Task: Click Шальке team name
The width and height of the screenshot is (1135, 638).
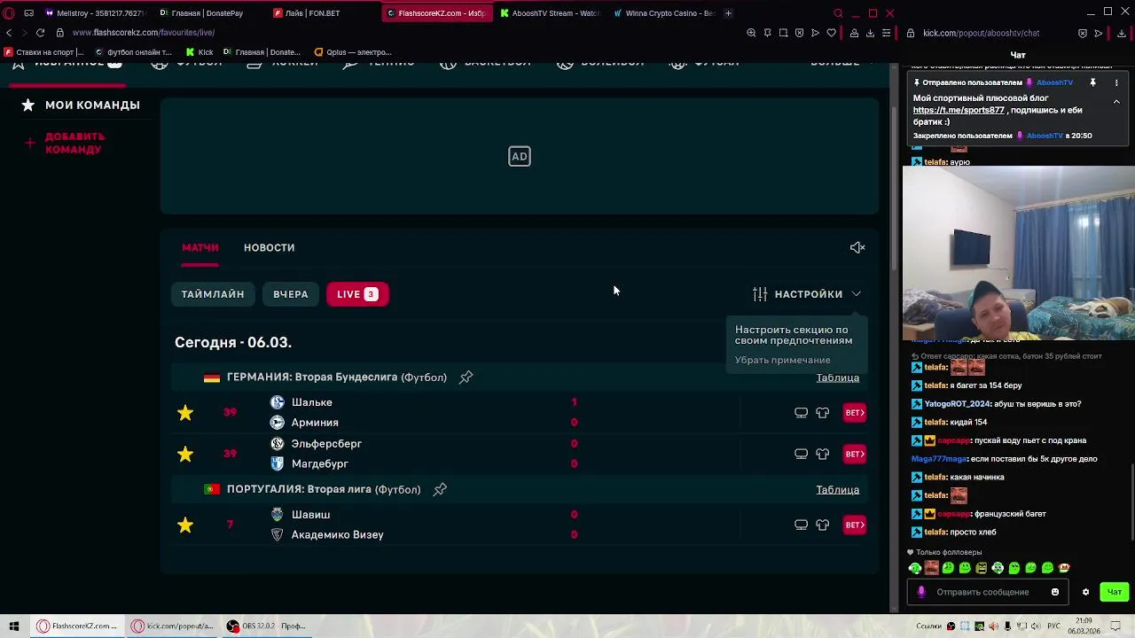Action: click(x=312, y=402)
